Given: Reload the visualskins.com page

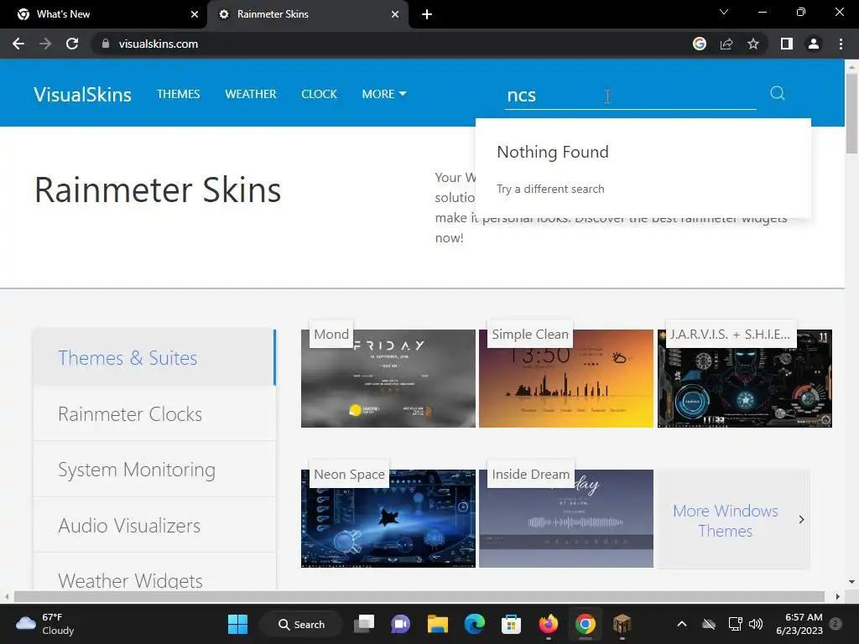Looking at the screenshot, I should [72, 44].
